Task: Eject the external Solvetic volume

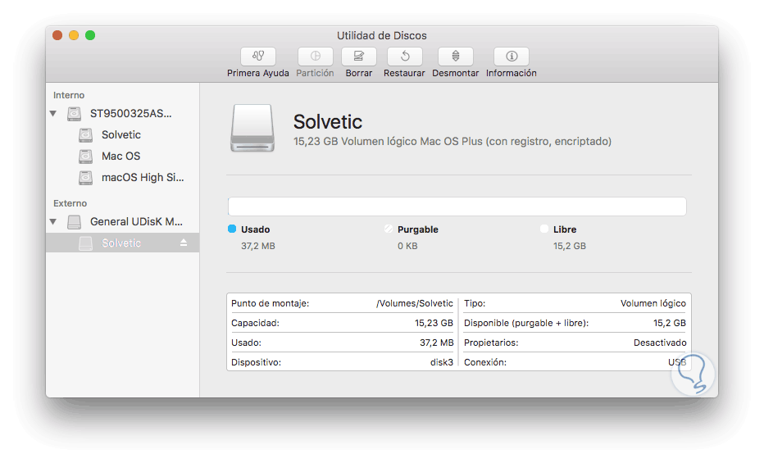Action: click(x=184, y=243)
